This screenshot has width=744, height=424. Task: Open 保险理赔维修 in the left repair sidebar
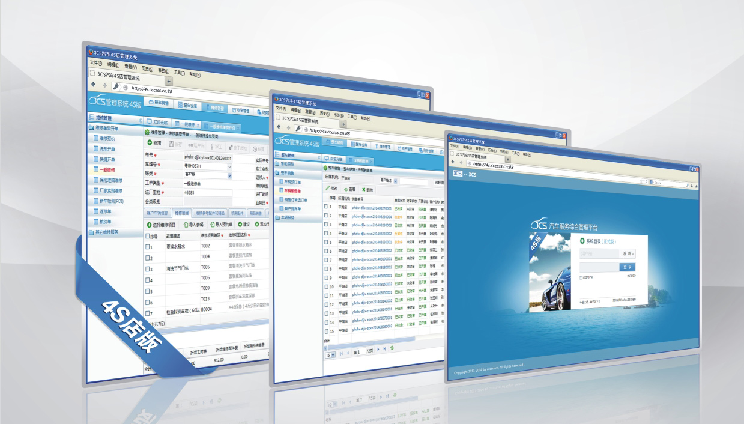107,180
